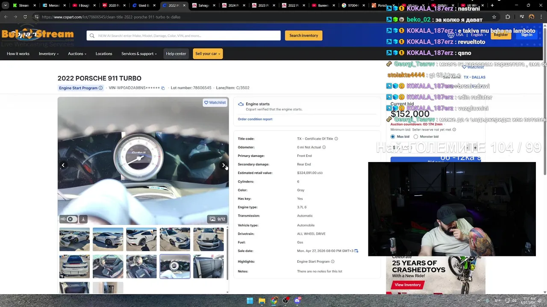
Task: Close the current 2022 Porsche tab
Action: point(184,6)
